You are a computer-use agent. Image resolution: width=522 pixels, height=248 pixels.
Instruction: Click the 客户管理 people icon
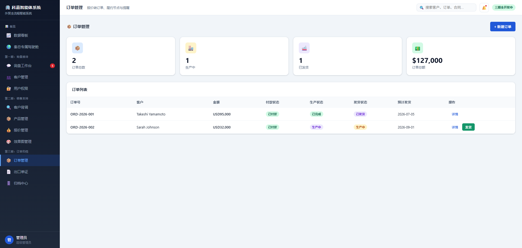[9, 77]
